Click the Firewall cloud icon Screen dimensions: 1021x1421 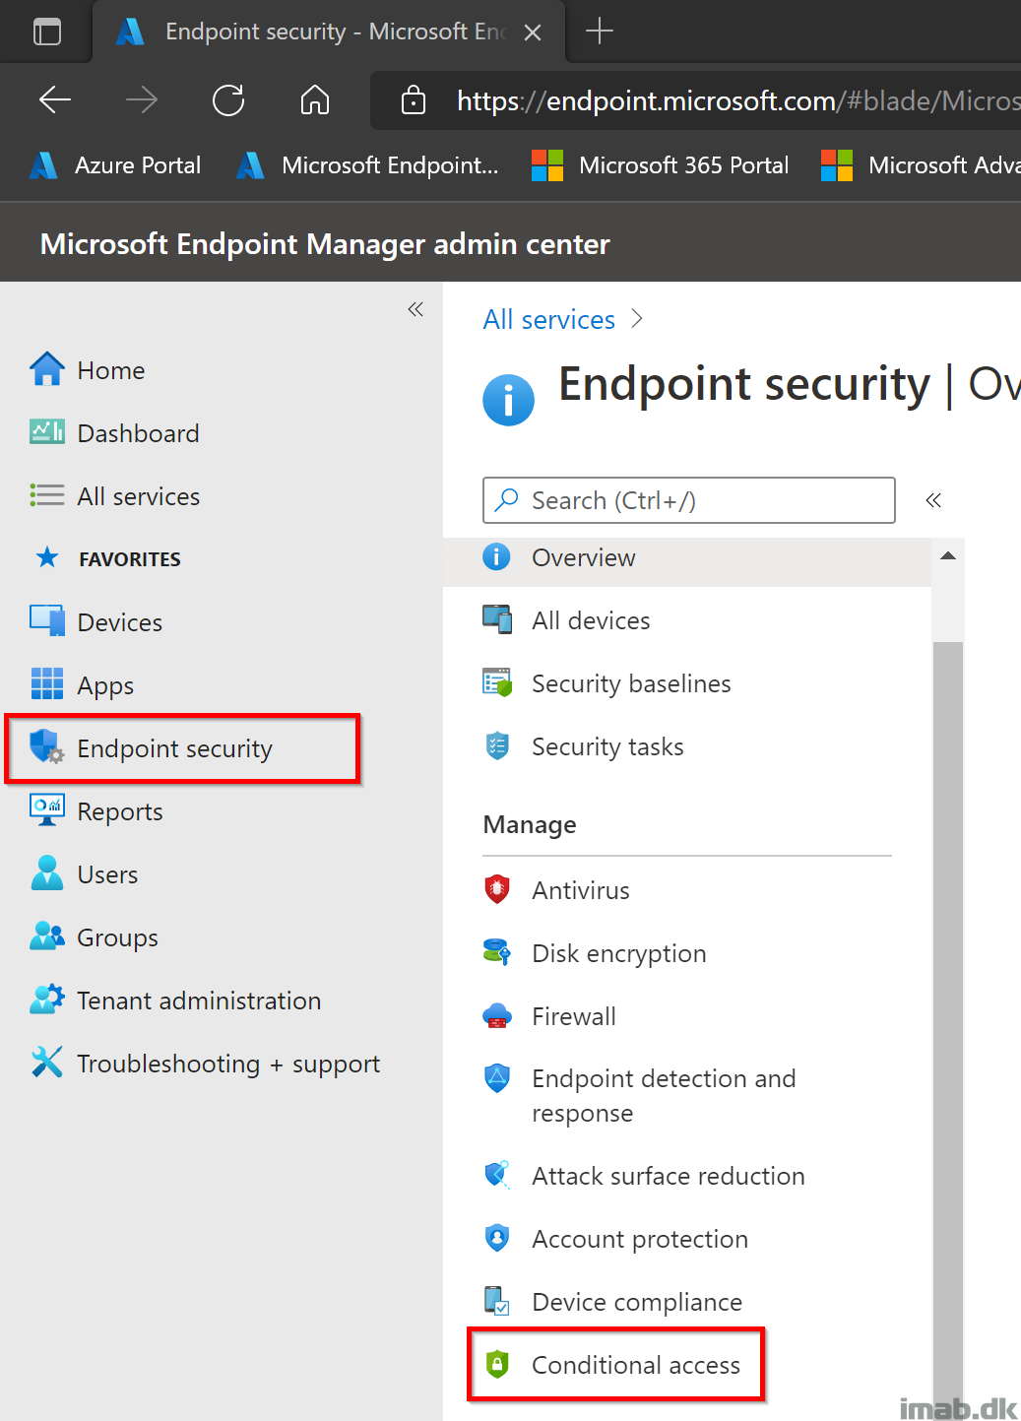pyautogui.click(x=497, y=1015)
